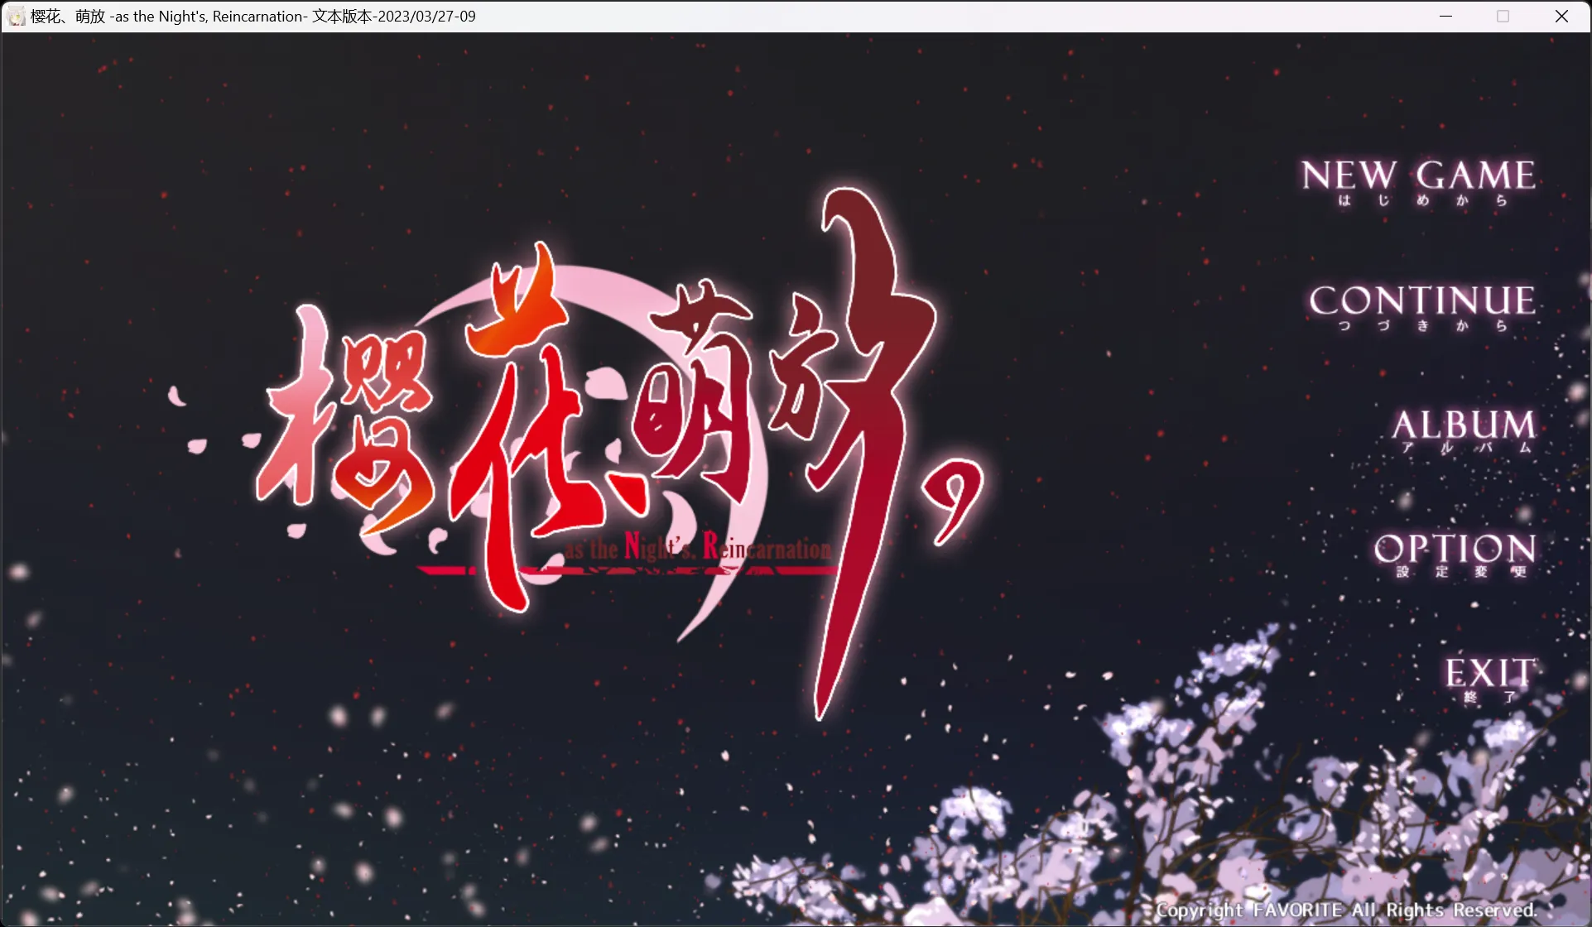
Task: Start a NEW GAME from the title menu
Action: 1418,182
